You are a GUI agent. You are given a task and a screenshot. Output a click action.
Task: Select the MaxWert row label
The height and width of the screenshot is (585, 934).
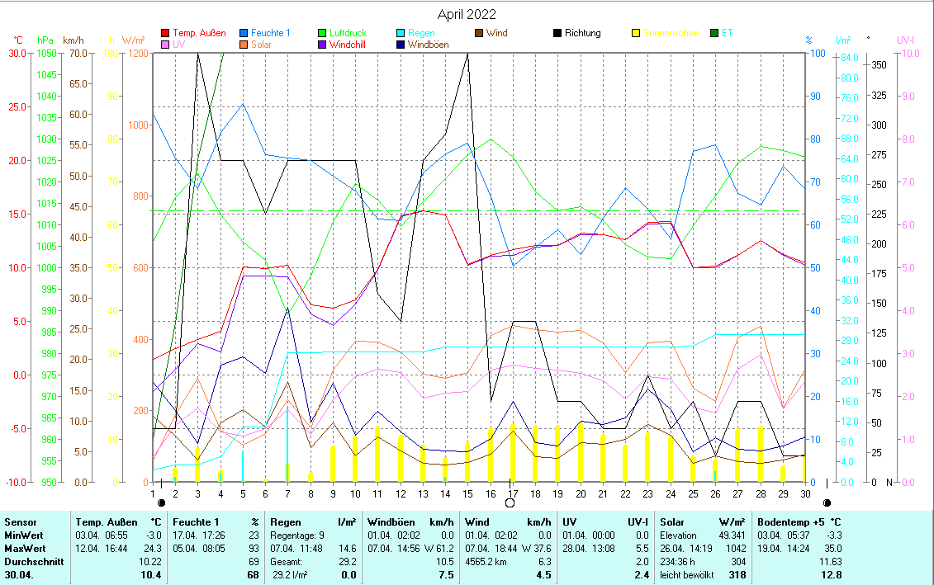pos(25,548)
